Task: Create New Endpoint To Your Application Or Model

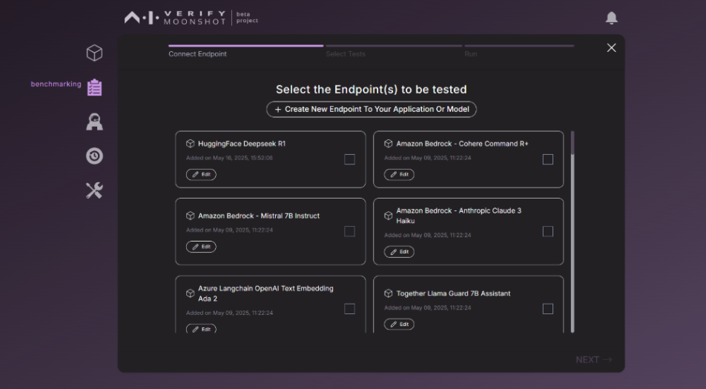Action: pos(372,109)
